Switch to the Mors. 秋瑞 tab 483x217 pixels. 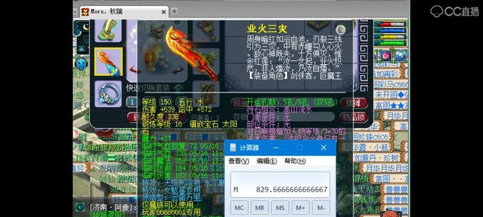[124, 12]
